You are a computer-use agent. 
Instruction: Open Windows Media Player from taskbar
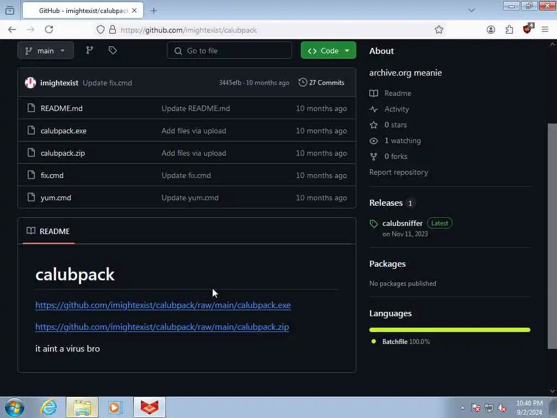pyautogui.click(x=115, y=407)
